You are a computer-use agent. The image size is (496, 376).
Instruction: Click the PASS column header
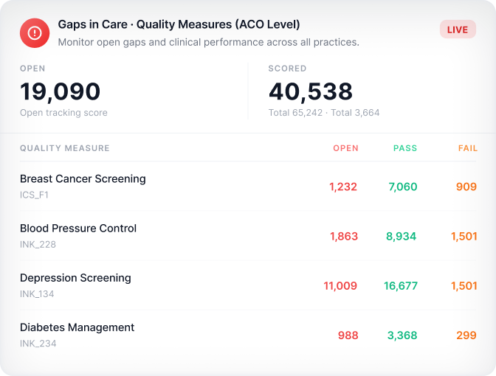click(x=405, y=148)
